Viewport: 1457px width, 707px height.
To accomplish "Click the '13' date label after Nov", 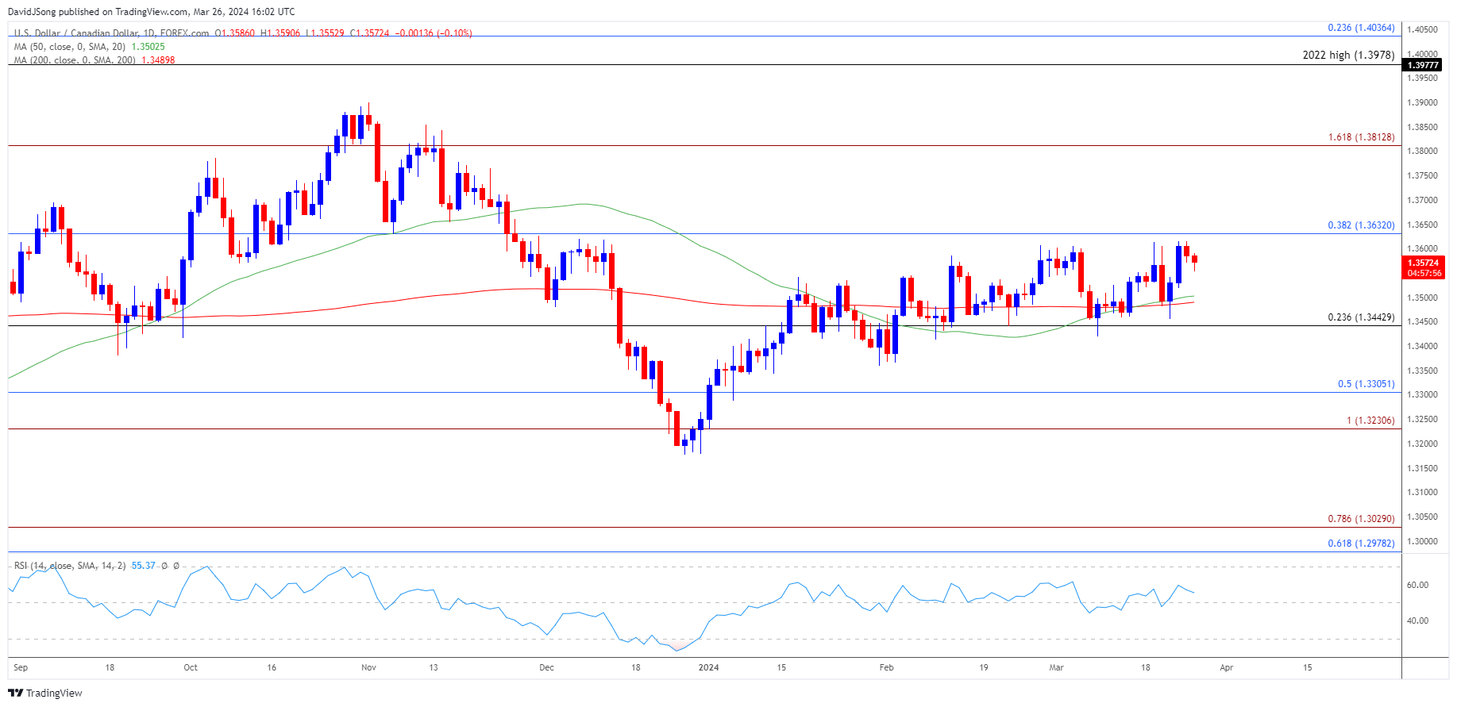I will pyautogui.click(x=434, y=667).
